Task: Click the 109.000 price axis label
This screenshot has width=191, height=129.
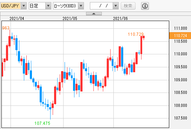Action: click(x=180, y=80)
